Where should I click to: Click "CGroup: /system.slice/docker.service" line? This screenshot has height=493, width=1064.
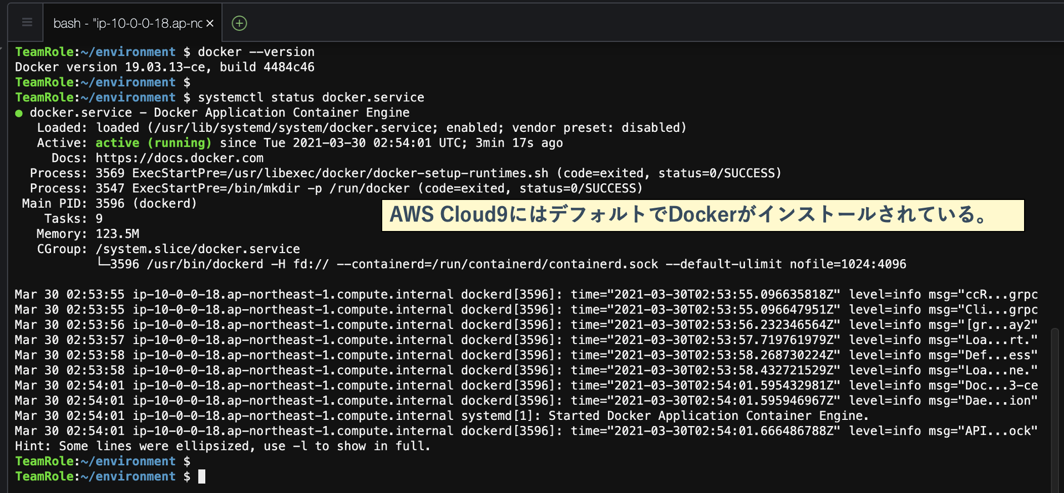(168, 249)
